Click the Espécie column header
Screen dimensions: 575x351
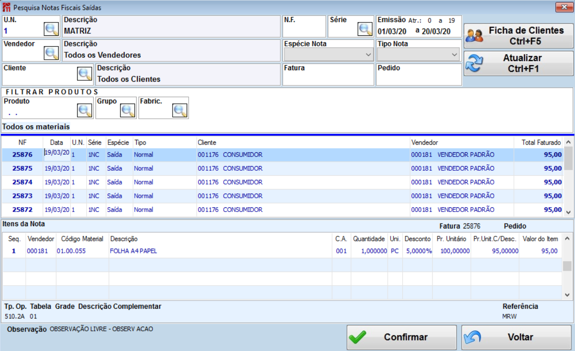[x=118, y=143]
